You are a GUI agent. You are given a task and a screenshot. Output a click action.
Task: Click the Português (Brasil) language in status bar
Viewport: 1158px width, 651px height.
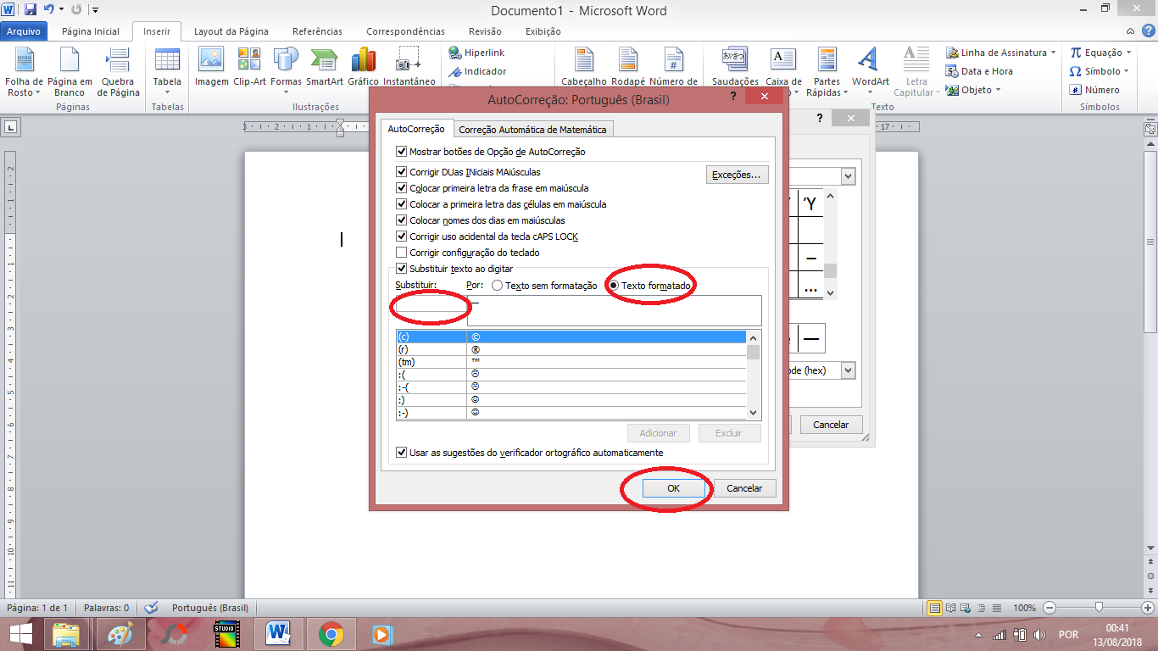(210, 608)
